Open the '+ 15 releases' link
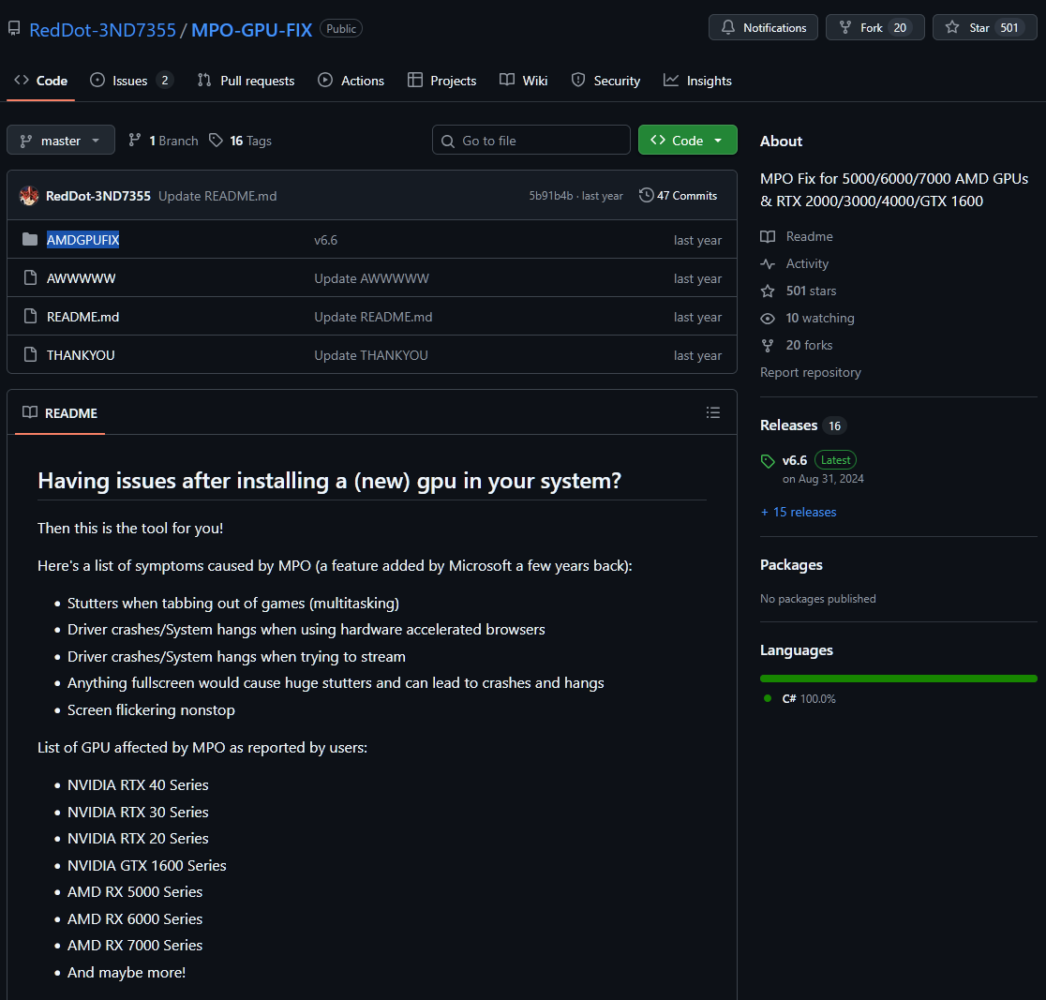The height and width of the screenshot is (1000, 1046). pos(799,512)
